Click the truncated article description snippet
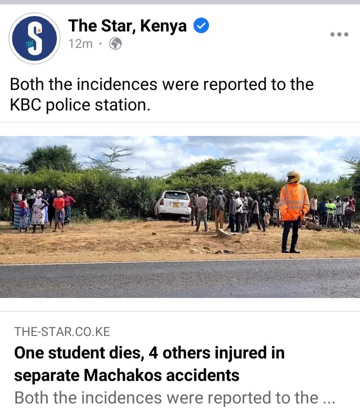 [175, 398]
